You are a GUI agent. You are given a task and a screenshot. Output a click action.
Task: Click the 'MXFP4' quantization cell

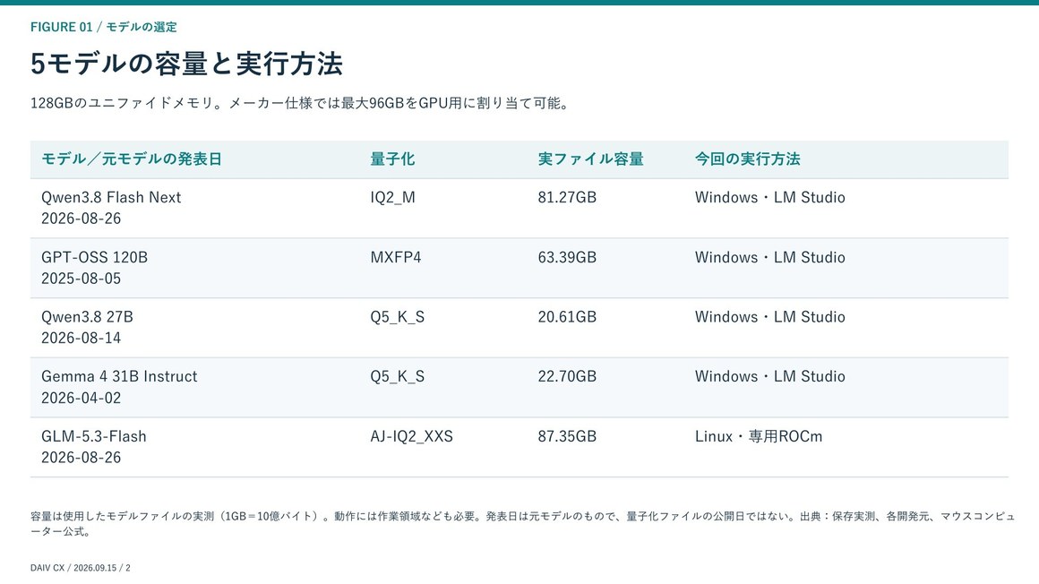coord(396,257)
